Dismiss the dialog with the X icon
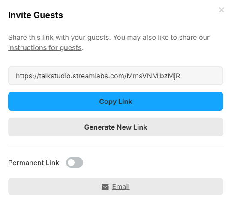The height and width of the screenshot is (201, 231). (x=221, y=10)
